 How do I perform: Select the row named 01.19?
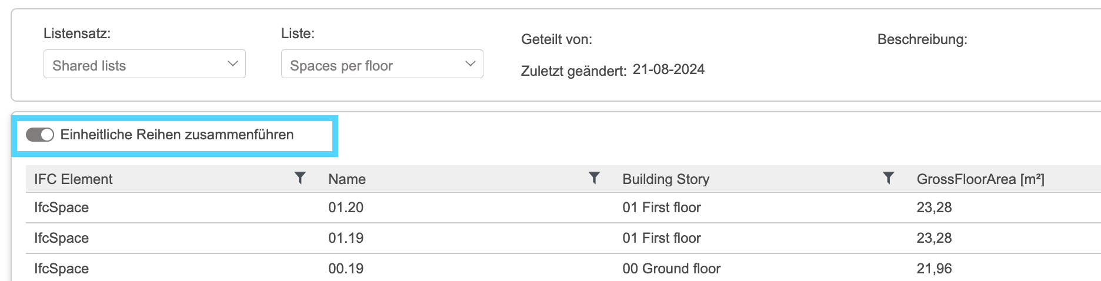tap(563, 238)
